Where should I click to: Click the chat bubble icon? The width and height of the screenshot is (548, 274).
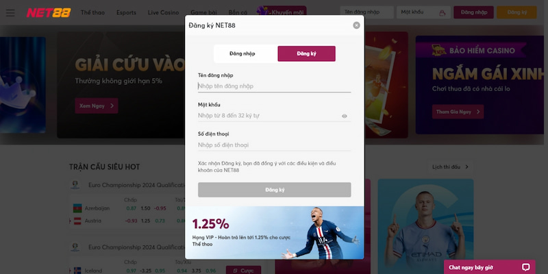[525, 267]
